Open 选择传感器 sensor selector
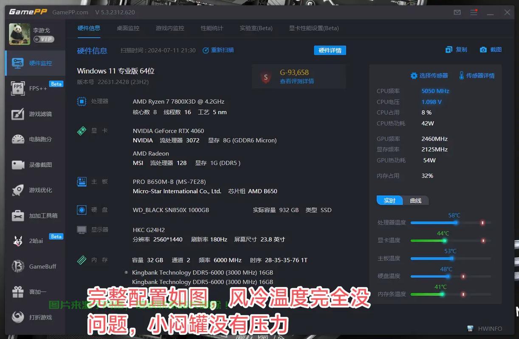This screenshot has height=339, width=519. tap(429, 75)
